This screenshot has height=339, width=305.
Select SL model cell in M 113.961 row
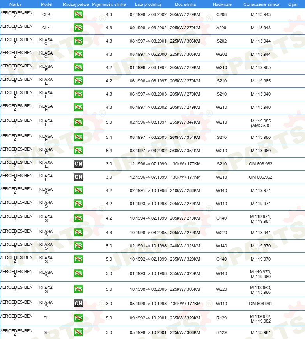pos(46,332)
